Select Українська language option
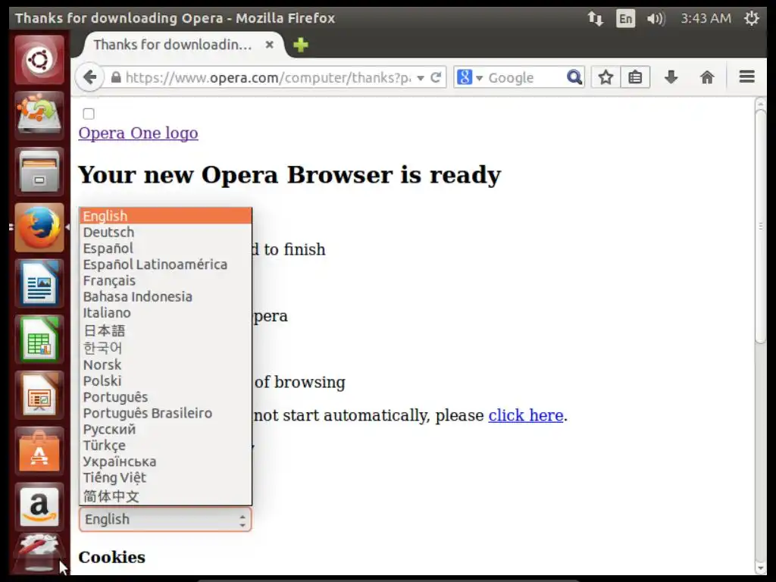Image resolution: width=776 pixels, height=582 pixels. click(165, 462)
